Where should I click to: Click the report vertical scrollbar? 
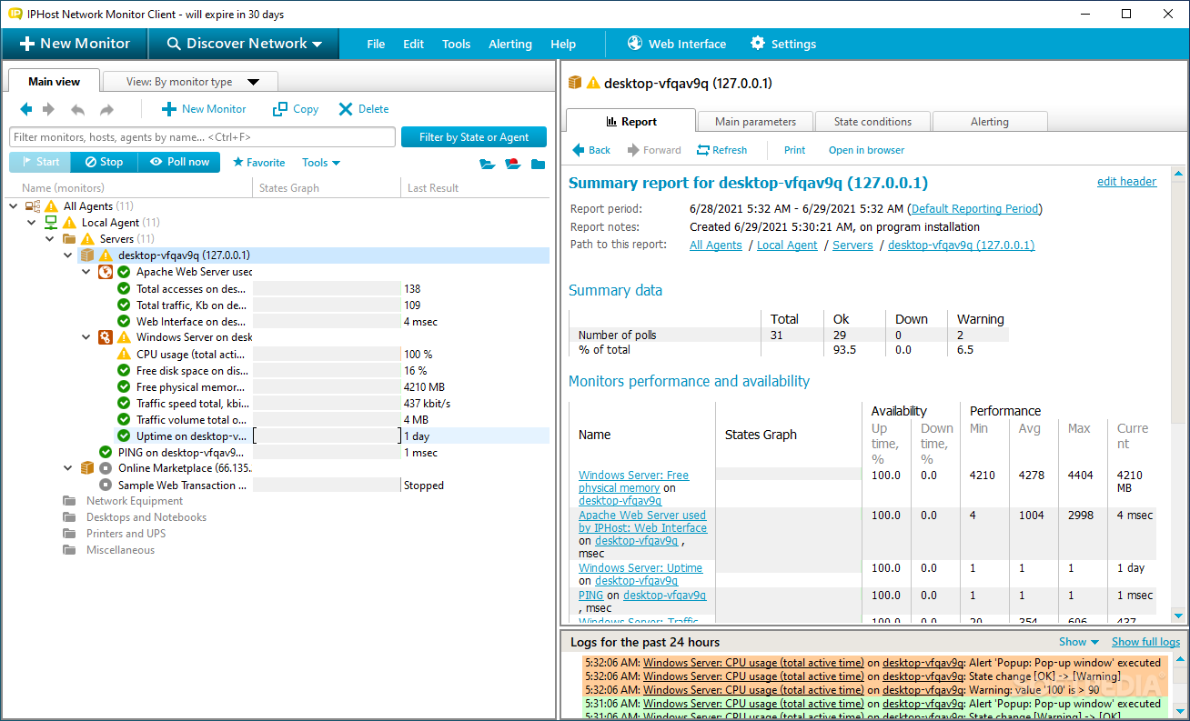click(x=1180, y=395)
